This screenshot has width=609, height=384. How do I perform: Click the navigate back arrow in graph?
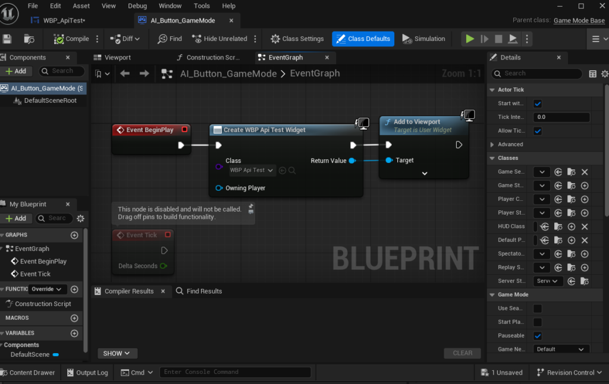[x=125, y=74]
